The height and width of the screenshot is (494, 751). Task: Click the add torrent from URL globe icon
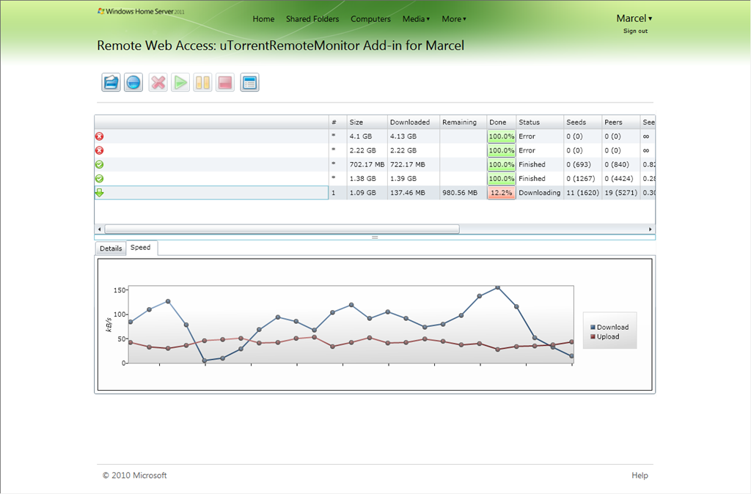pos(133,82)
